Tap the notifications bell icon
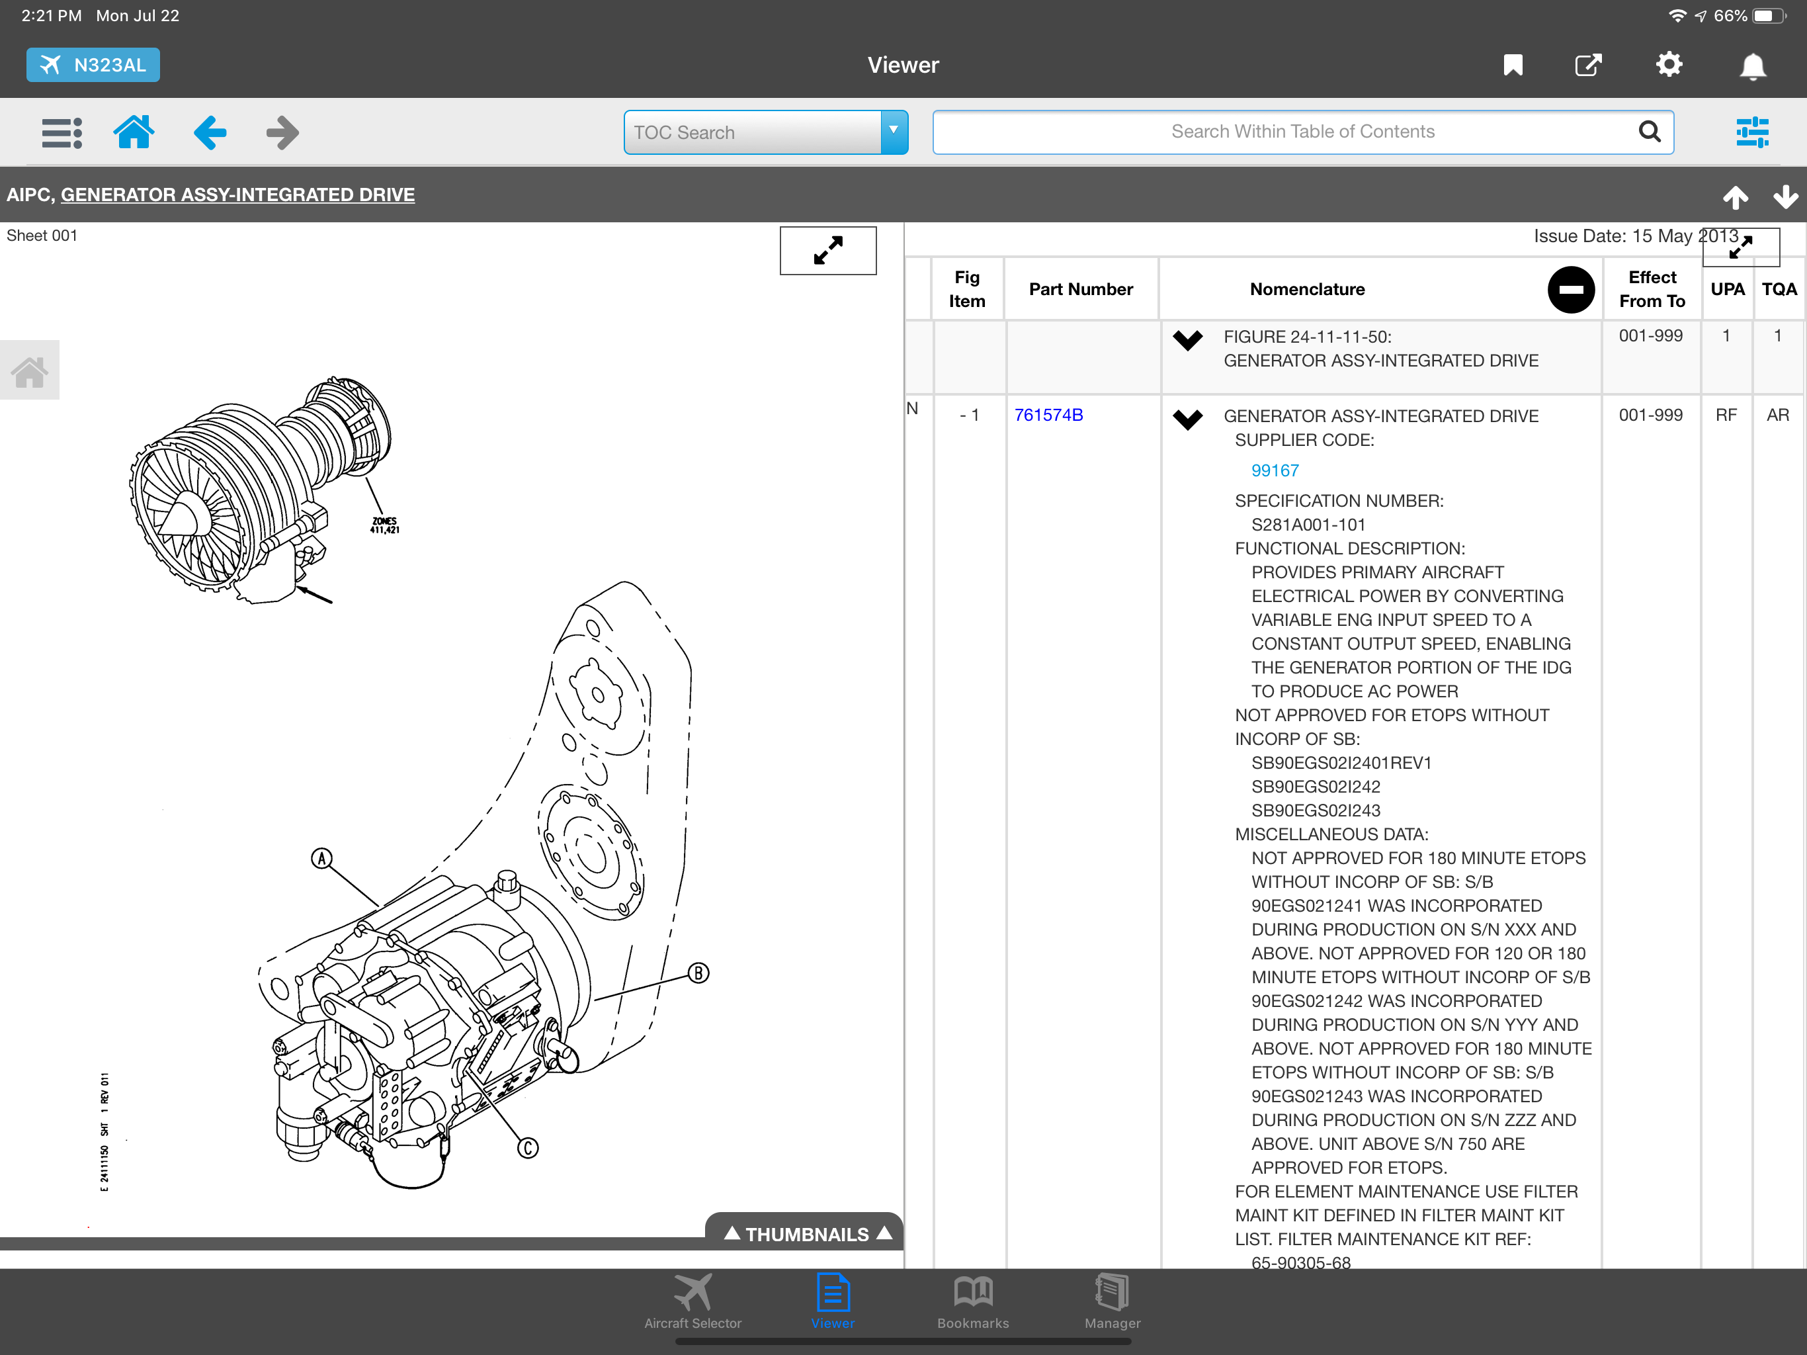The height and width of the screenshot is (1355, 1807). click(x=1751, y=66)
